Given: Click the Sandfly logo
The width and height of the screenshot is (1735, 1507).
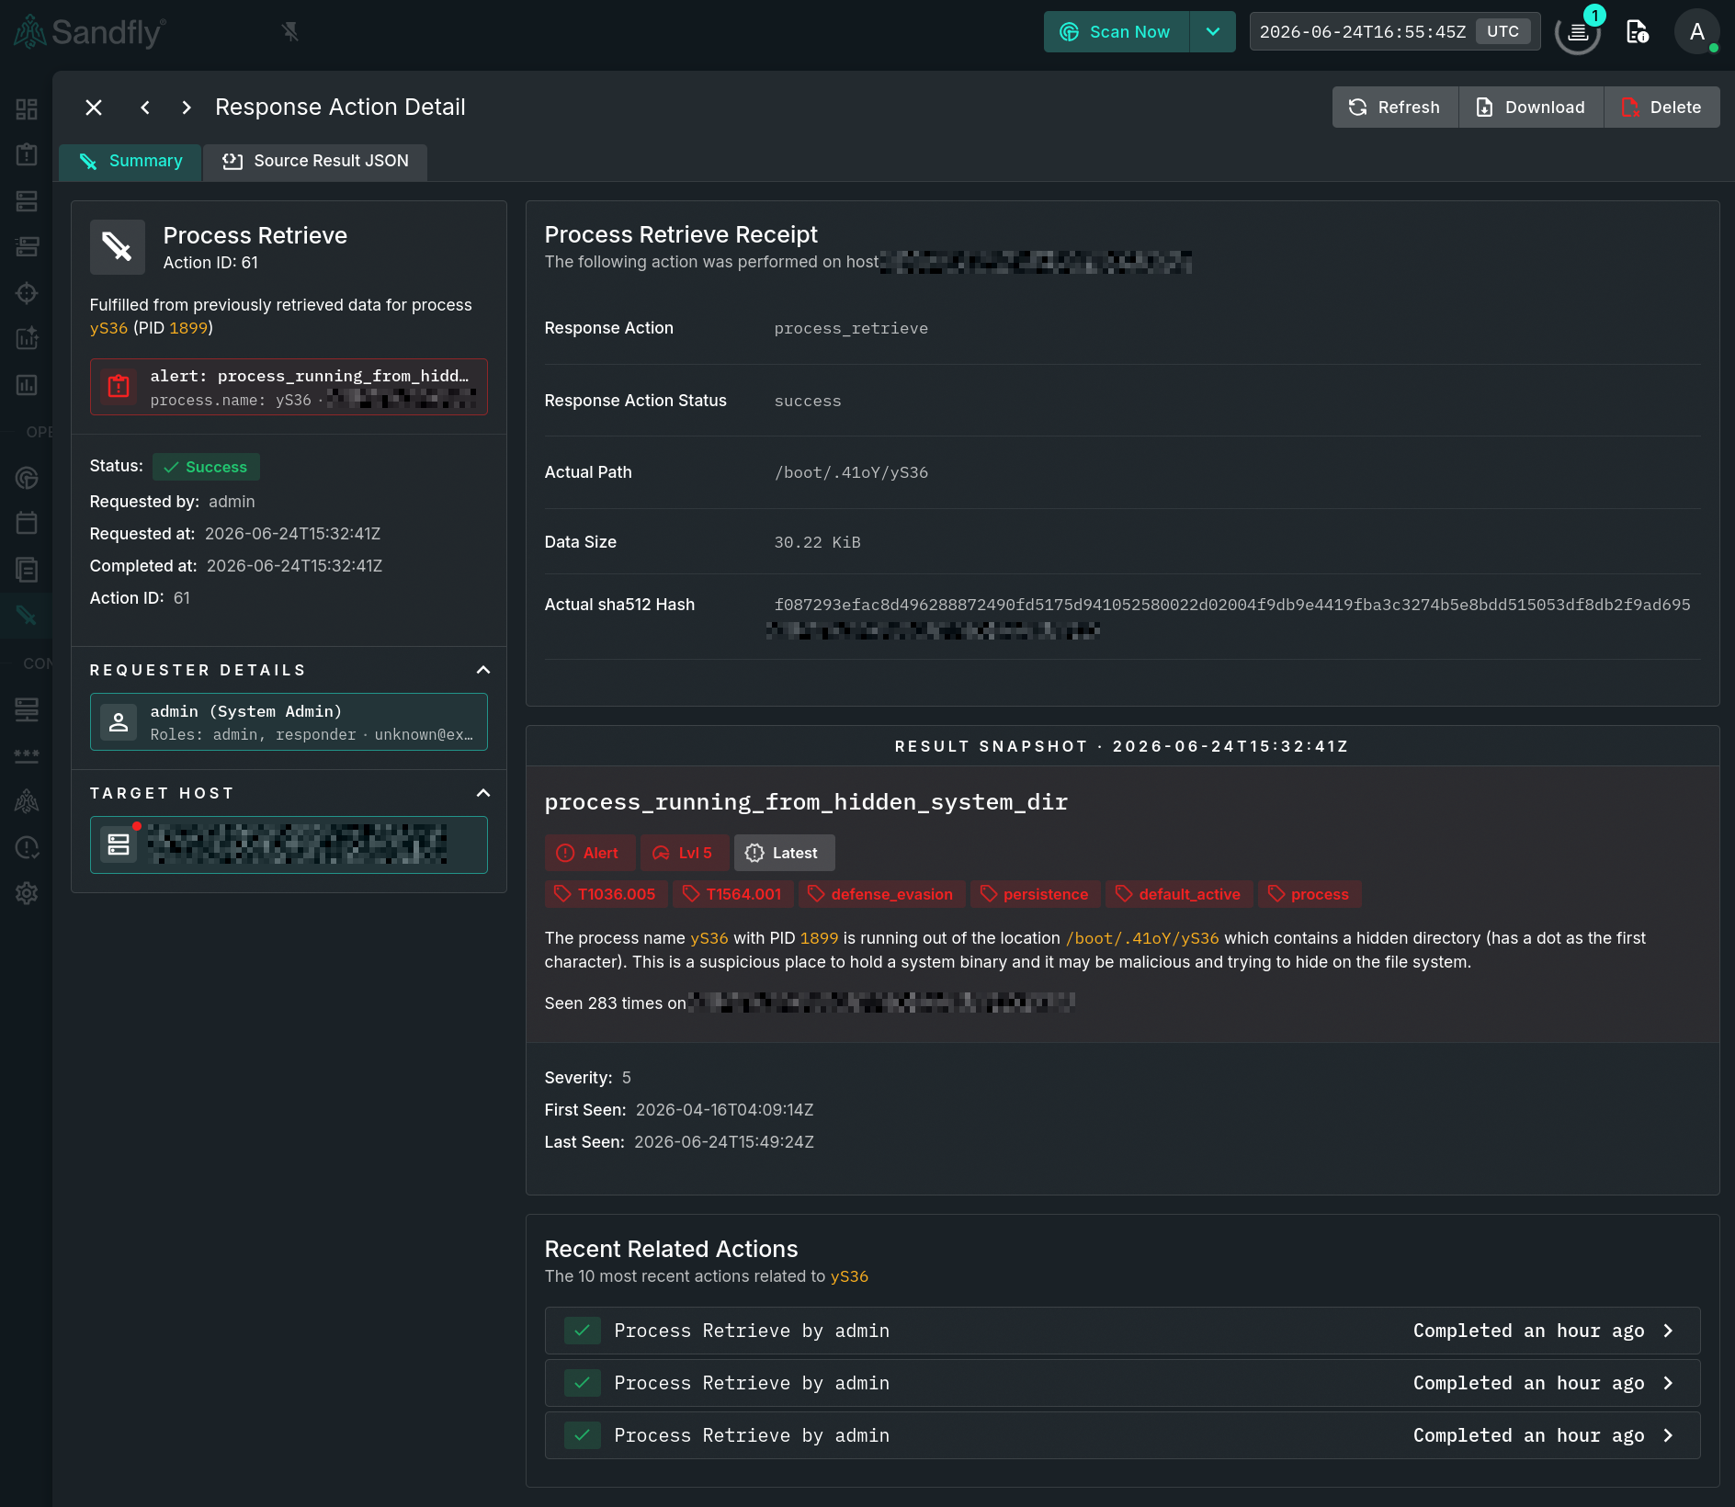Looking at the screenshot, I should (90, 32).
